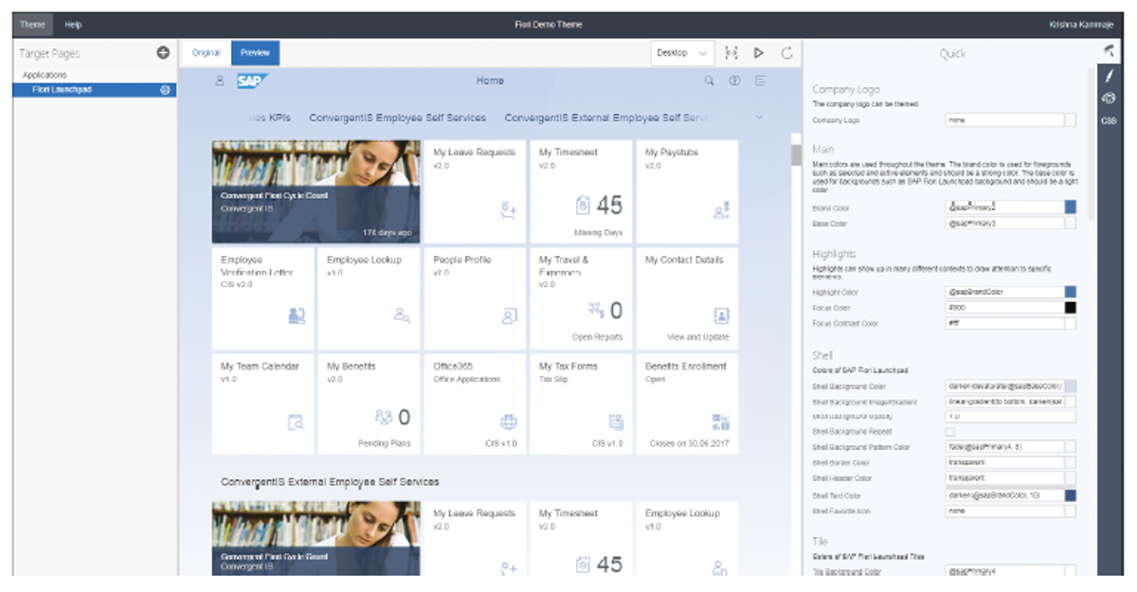This screenshot has width=1137, height=592.
Task: Refresh the preview using the reload icon
Action: tap(787, 53)
